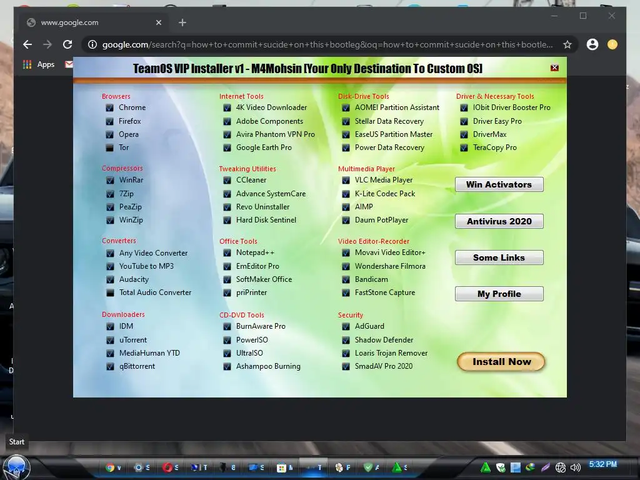Uncheck the uTorrent checkbox
The height and width of the screenshot is (480, 640).
[110, 340]
